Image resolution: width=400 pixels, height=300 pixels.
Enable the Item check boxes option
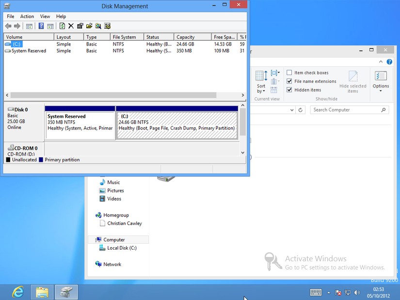[x=289, y=73]
